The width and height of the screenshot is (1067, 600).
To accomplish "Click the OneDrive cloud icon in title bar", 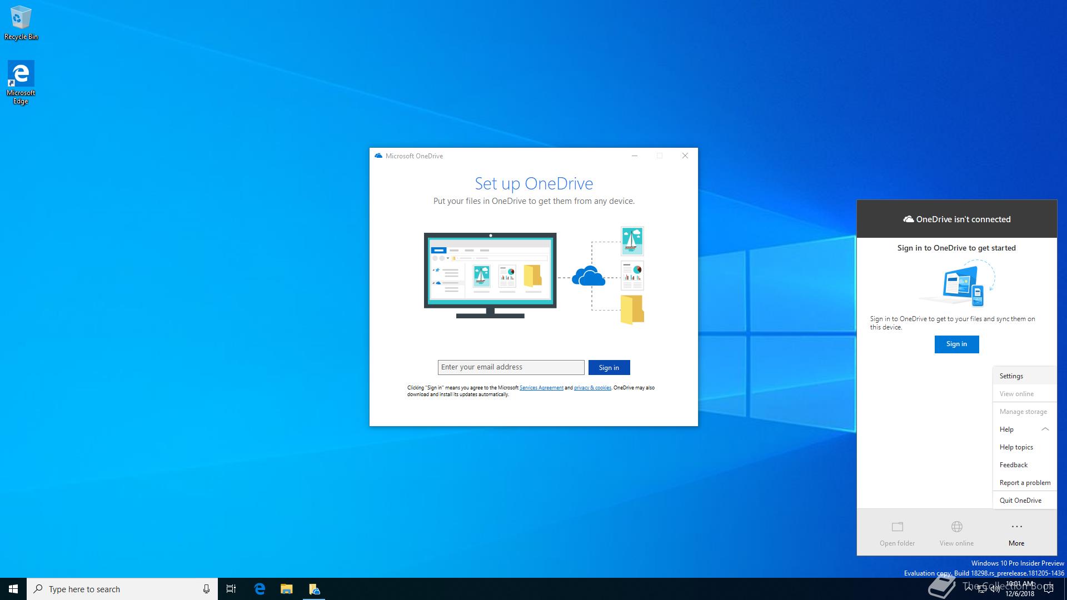I will (x=378, y=156).
